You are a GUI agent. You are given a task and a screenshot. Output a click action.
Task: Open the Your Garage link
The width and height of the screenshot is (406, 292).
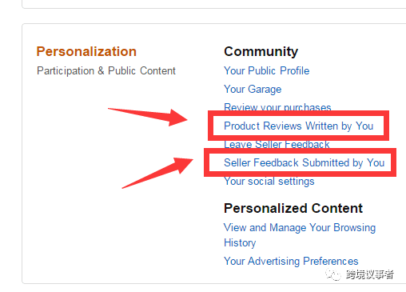[x=253, y=90]
